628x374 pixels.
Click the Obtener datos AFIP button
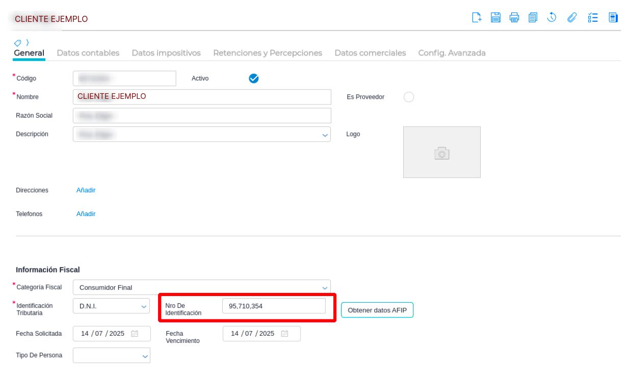(x=377, y=310)
